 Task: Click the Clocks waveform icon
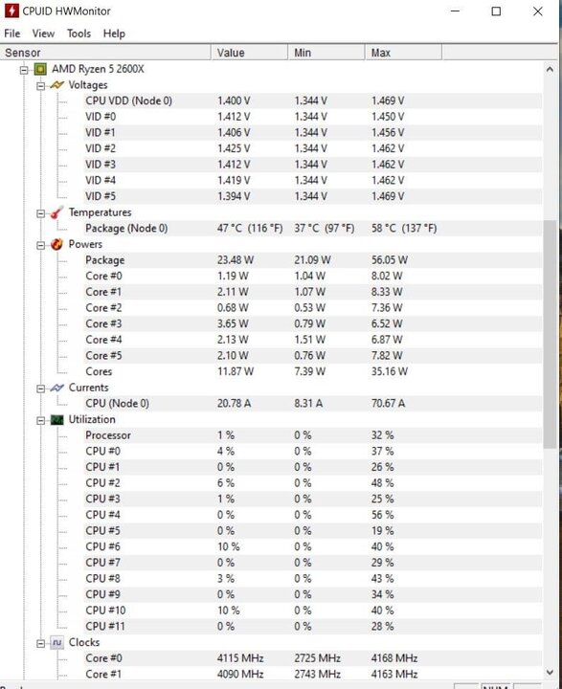coord(57,643)
